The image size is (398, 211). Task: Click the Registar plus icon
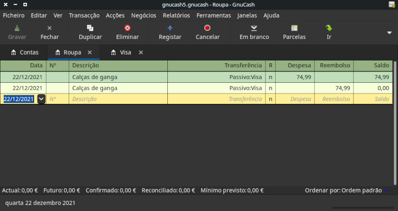coord(170,28)
